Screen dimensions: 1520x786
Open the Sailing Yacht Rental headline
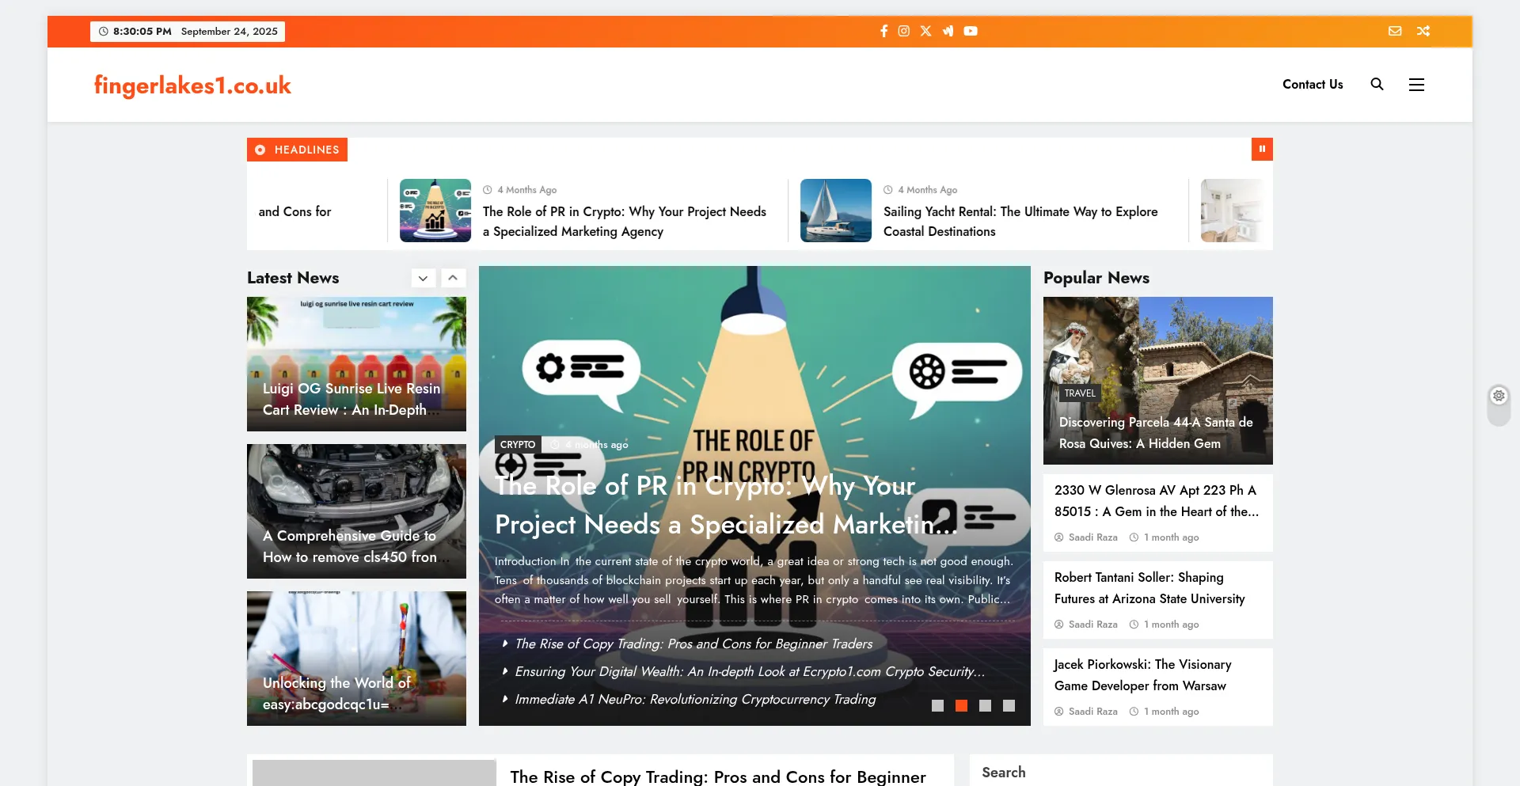click(x=1020, y=222)
